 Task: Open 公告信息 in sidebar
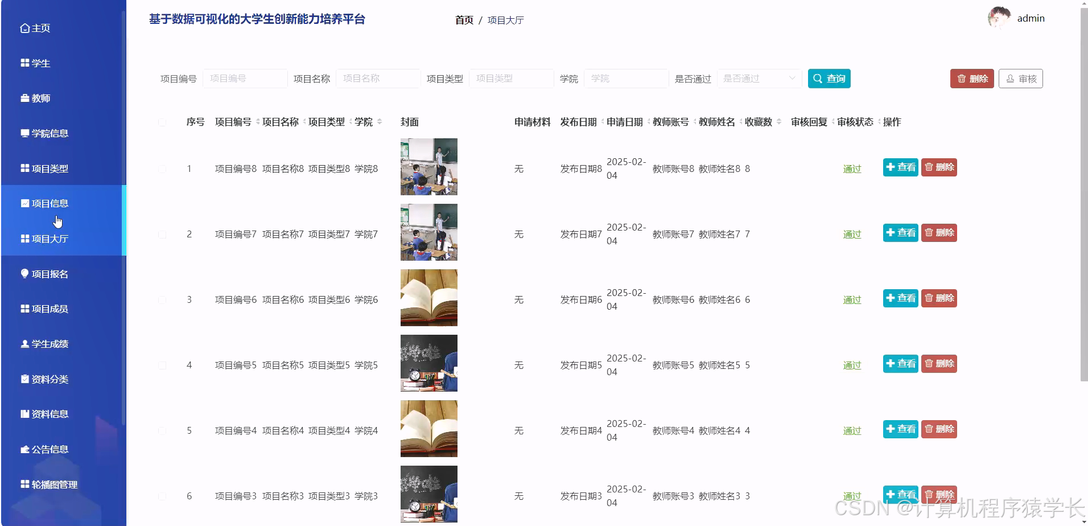click(x=63, y=449)
